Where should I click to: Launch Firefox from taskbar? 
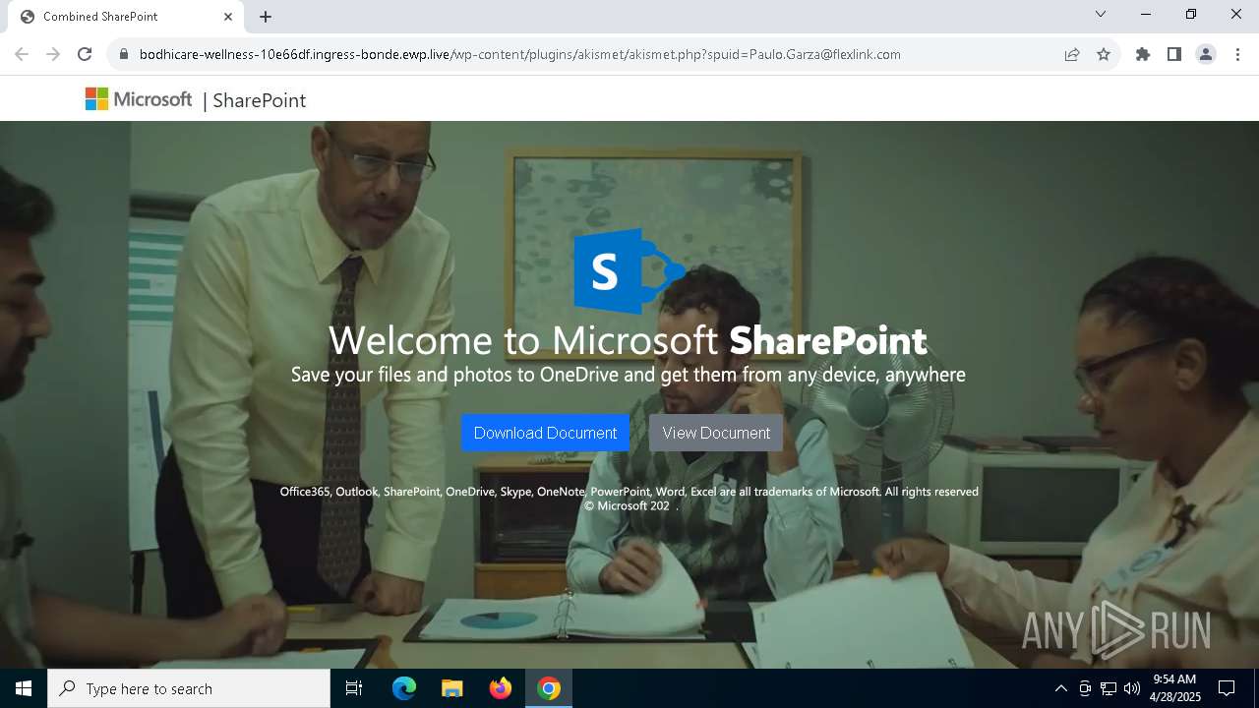coord(501,688)
